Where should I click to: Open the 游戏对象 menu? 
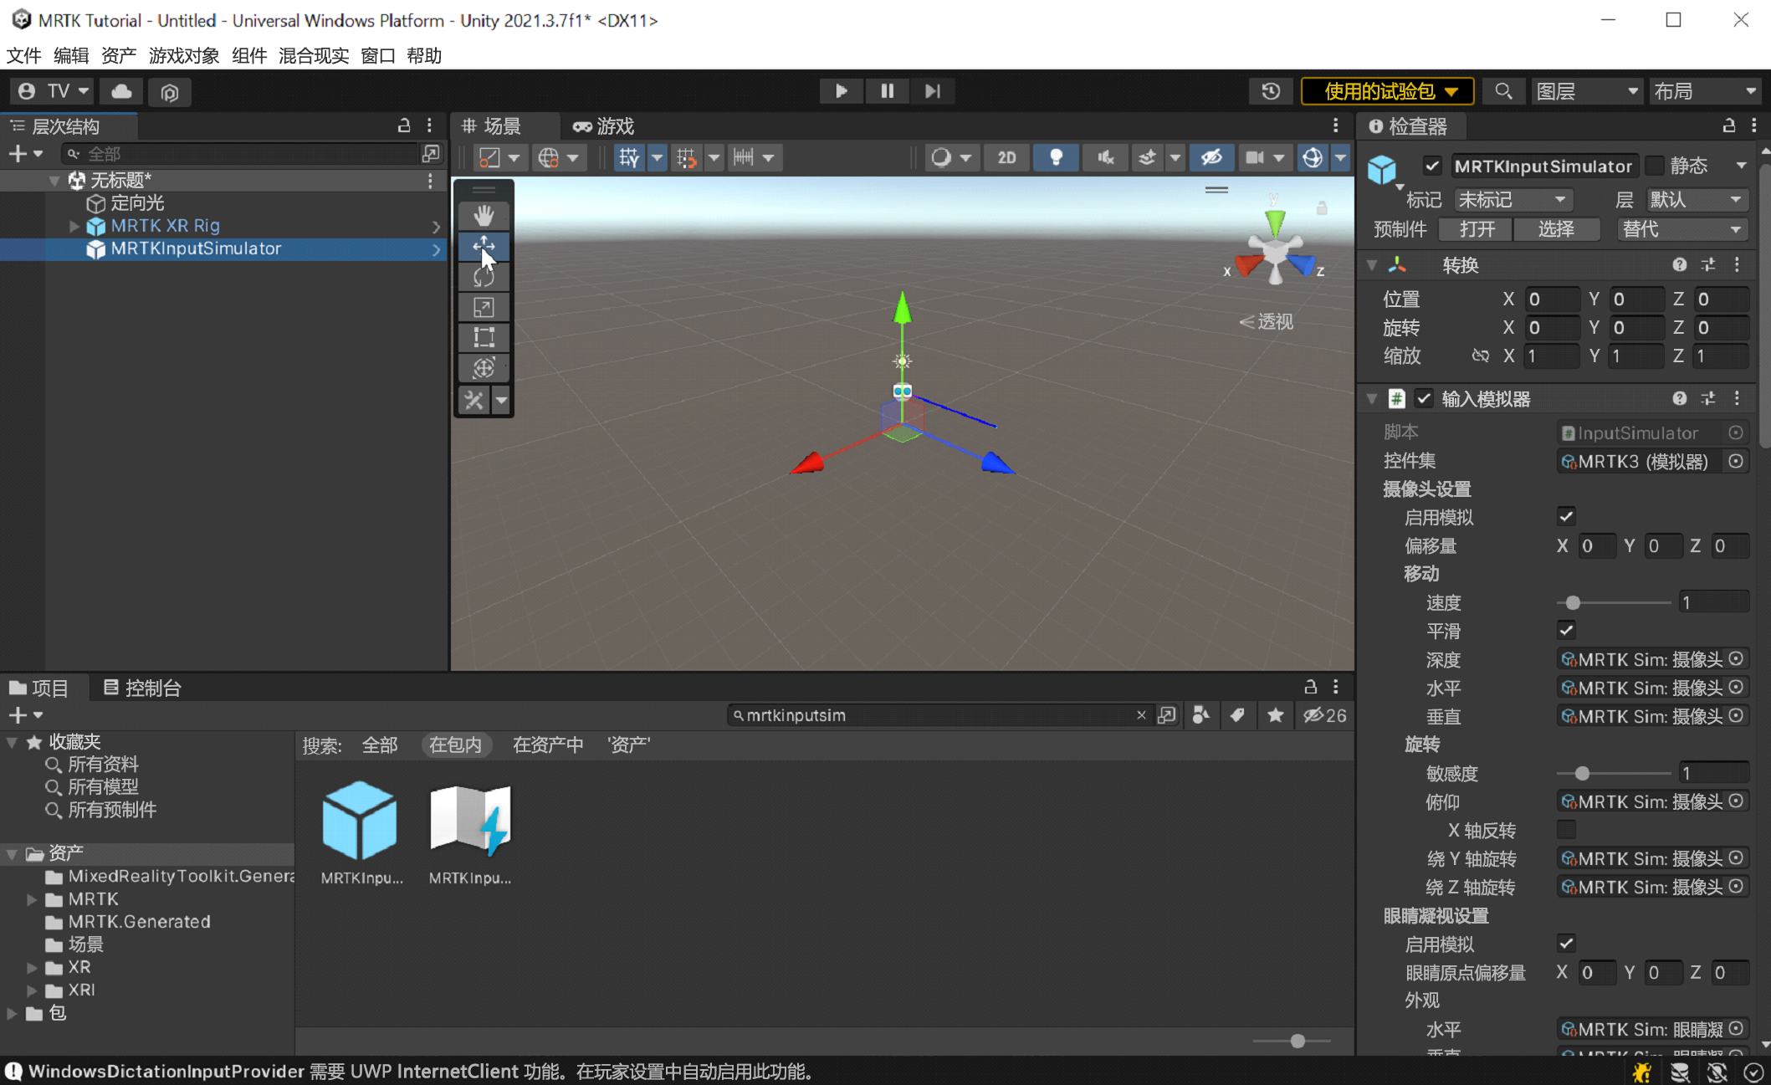(183, 55)
